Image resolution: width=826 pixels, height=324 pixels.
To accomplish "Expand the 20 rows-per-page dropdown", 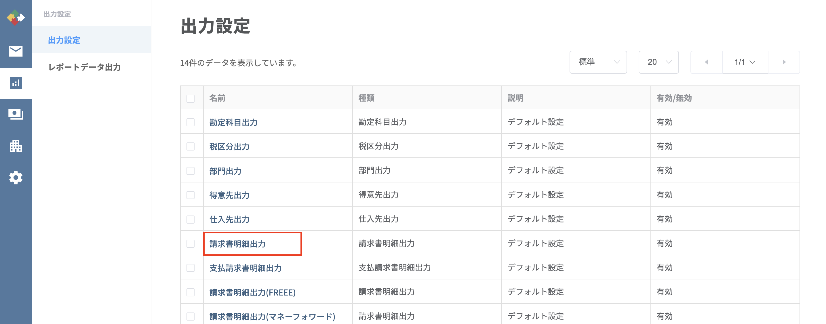I will (658, 62).
